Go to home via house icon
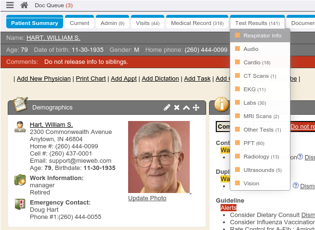 pyautogui.click(x=24, y=5)
